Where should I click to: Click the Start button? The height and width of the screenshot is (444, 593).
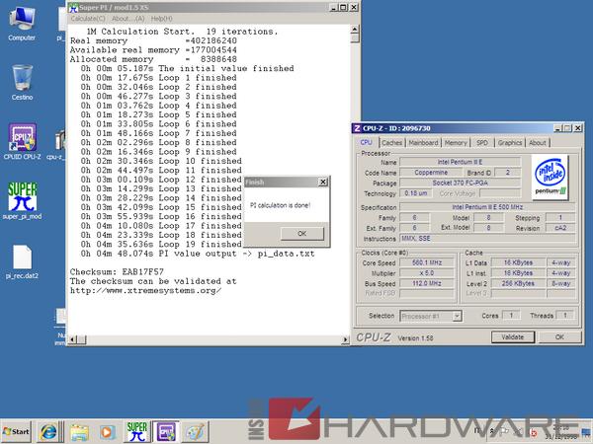(16, 431)
